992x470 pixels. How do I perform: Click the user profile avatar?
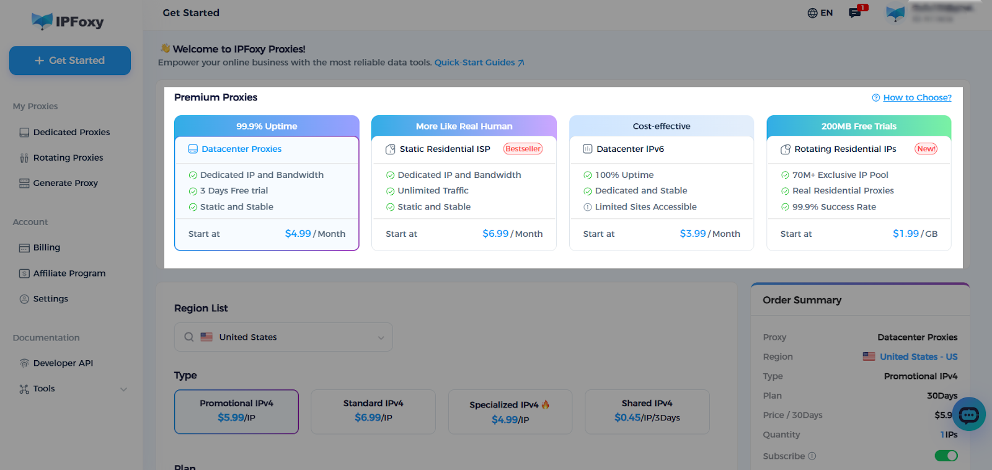895,14
